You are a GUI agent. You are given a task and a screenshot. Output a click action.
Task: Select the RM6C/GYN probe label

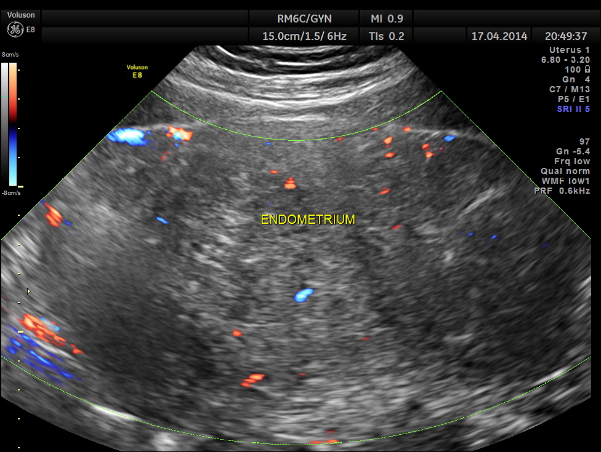pos(304,19)
